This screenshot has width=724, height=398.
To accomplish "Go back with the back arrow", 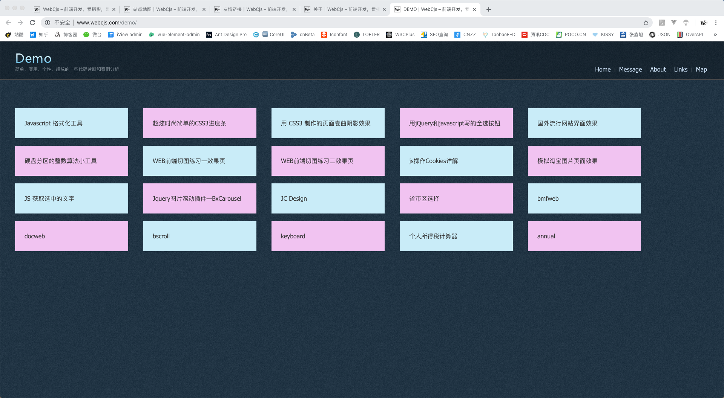I will click(8, 23).
